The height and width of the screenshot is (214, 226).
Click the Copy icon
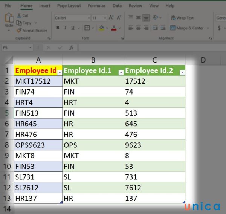[19, 23]
